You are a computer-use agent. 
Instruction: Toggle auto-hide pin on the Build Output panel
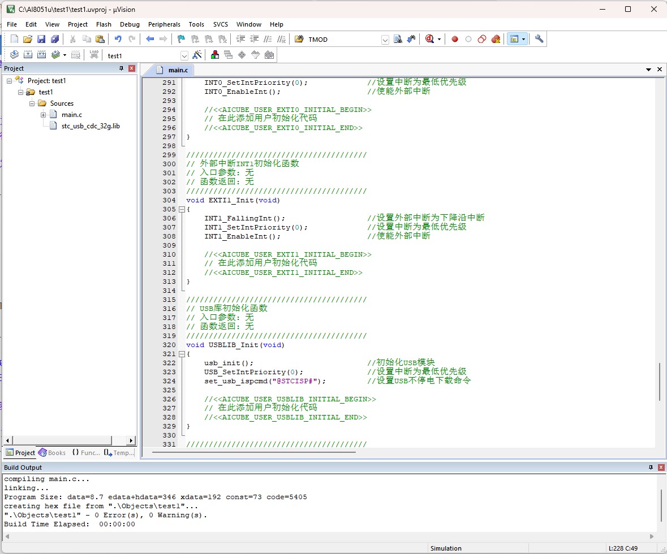point(651,468)
